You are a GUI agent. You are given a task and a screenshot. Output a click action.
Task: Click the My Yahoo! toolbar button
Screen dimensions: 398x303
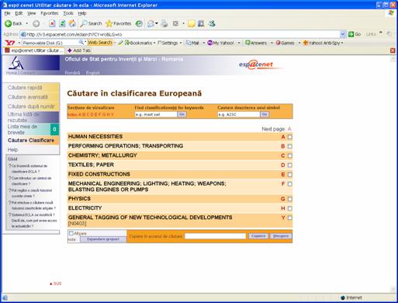[221, 43]
